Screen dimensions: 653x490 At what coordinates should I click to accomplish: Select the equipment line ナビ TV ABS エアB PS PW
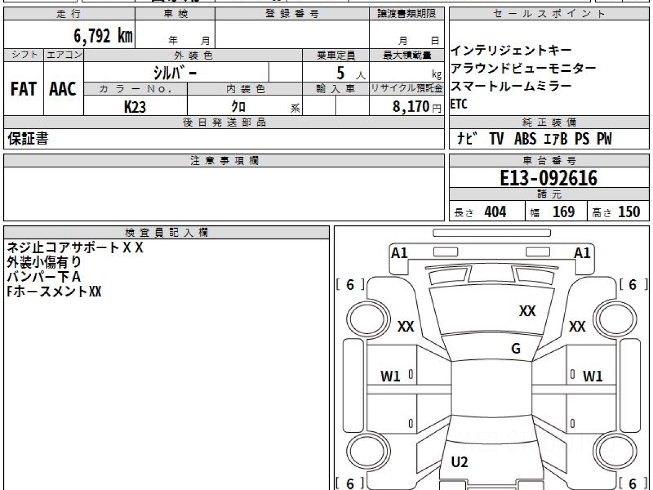534,139
